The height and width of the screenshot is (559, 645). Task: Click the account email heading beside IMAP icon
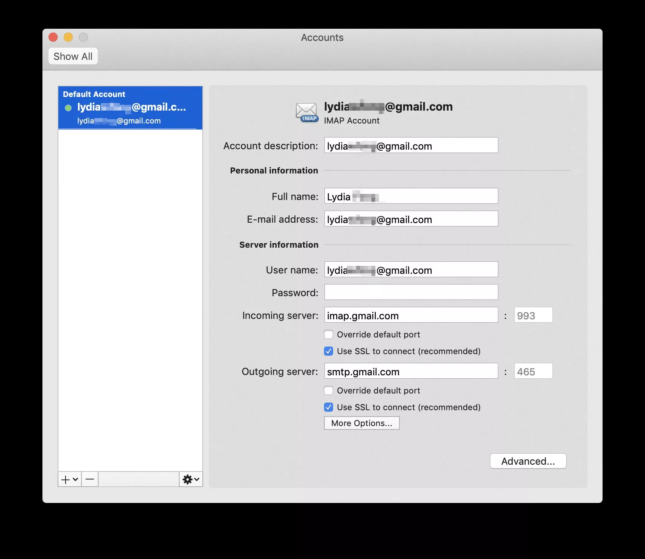(x=388, y=106)
